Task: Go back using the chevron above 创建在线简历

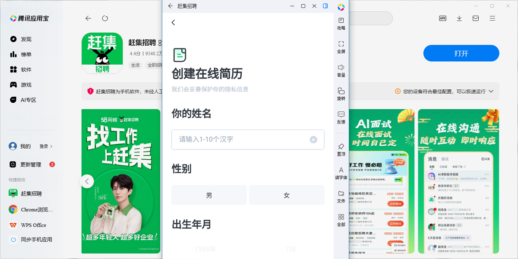Action: point(173,22)
